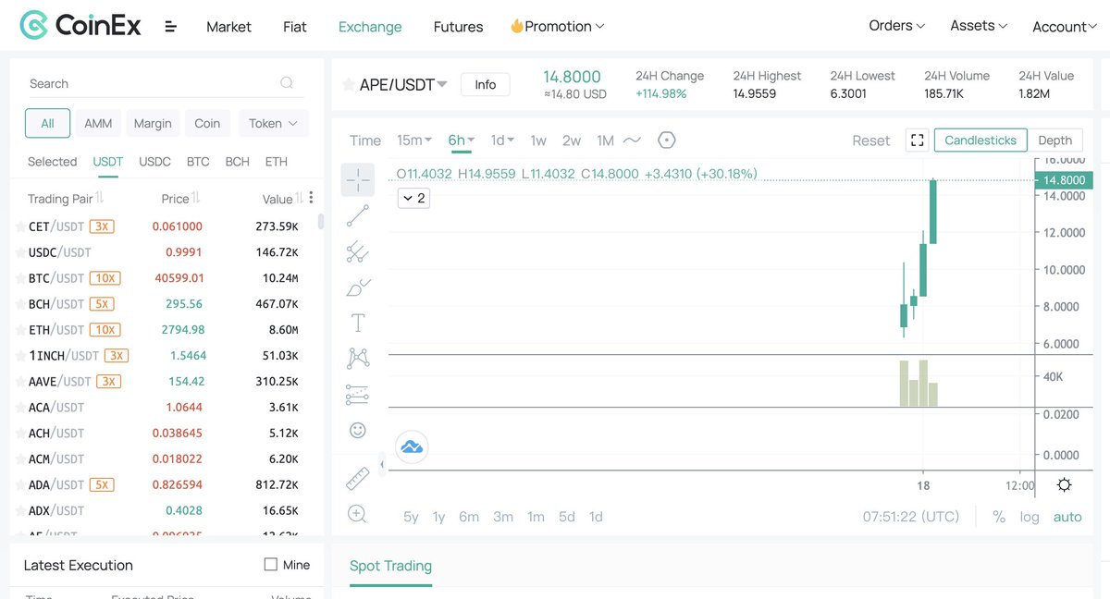Click the zoom in magnifier tool
Image resolution: width=1110 pixels, height=599 pixels.
tap(358, 514)
